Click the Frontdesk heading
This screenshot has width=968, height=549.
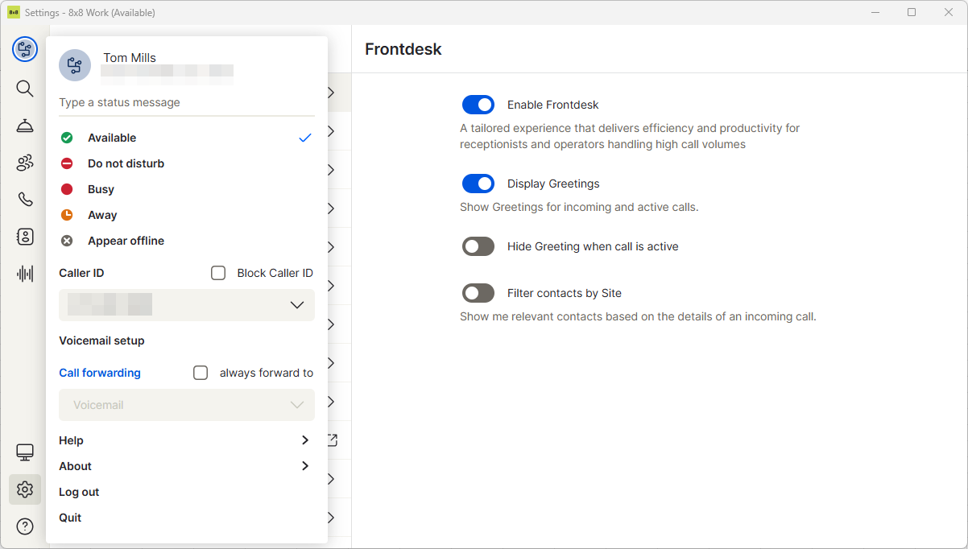pos(403,49)
